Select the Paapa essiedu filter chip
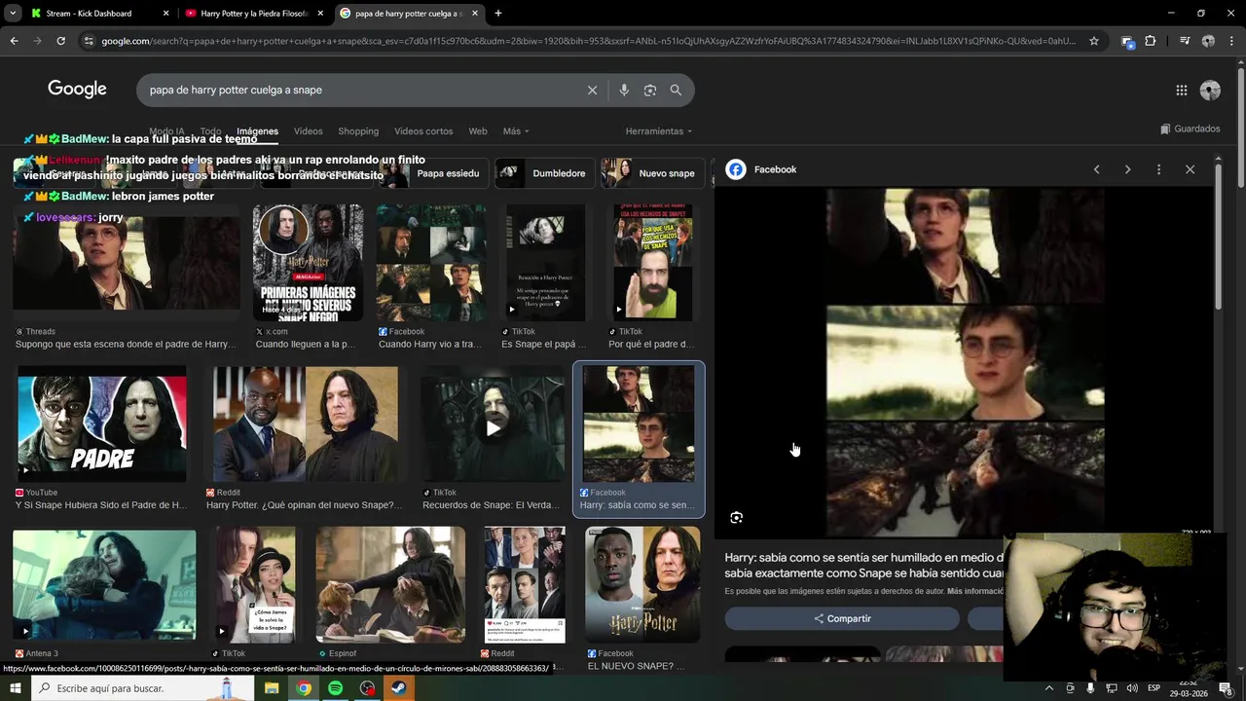The image size is (1246, 701). (x=432, y=173)
